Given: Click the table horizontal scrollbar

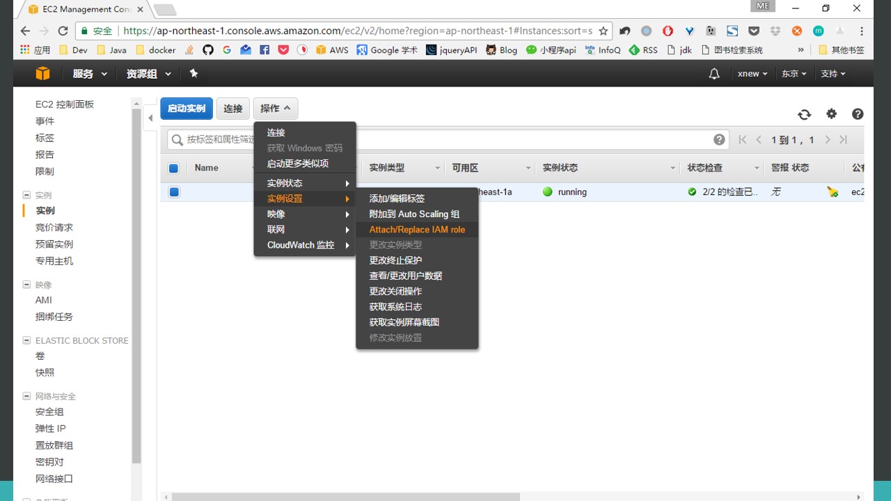Looking at the screenshot, I should click(346, 497).
